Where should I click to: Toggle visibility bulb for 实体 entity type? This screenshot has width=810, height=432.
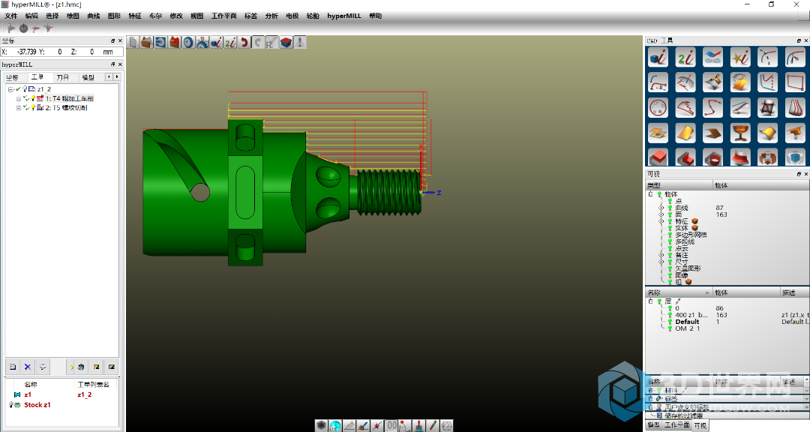[x=670, y=228]
